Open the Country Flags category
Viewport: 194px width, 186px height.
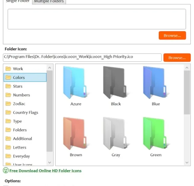pyautogui.click(x=25, y=113)
